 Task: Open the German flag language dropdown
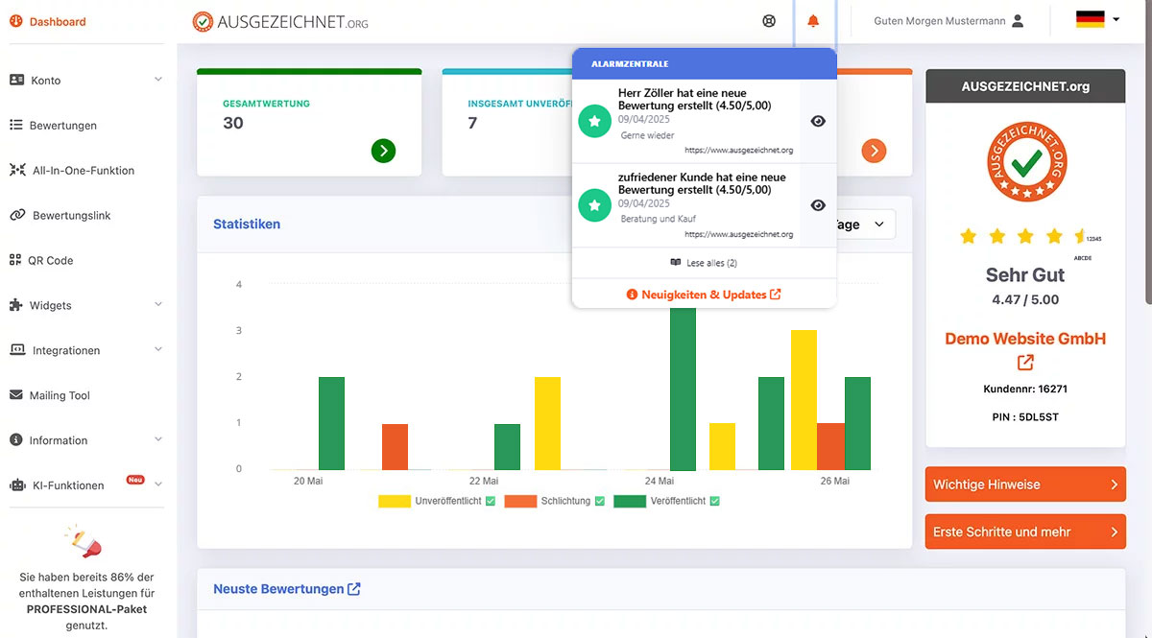click(x=1098, y=20)
